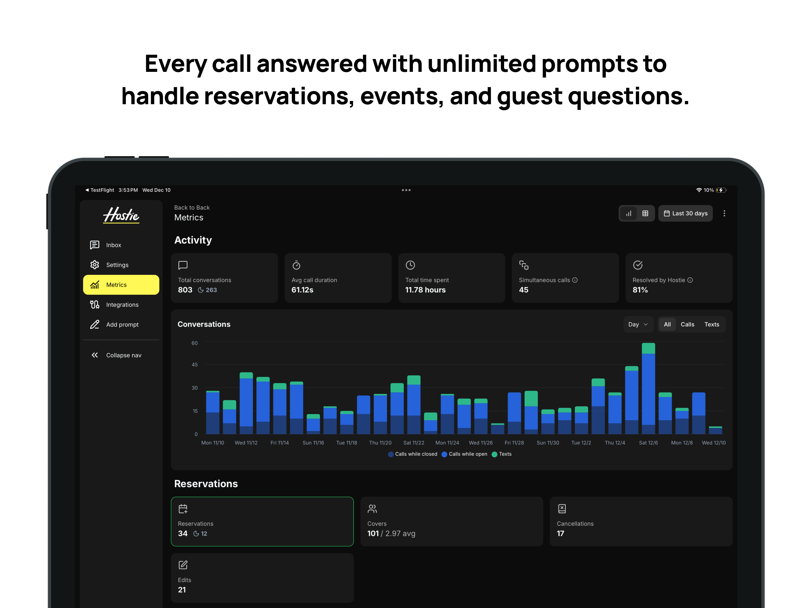Image resolution: width=811 pixels, height=608 pixels.
Task: Click the Edits pencil-square icon
Action: (183, 565)
